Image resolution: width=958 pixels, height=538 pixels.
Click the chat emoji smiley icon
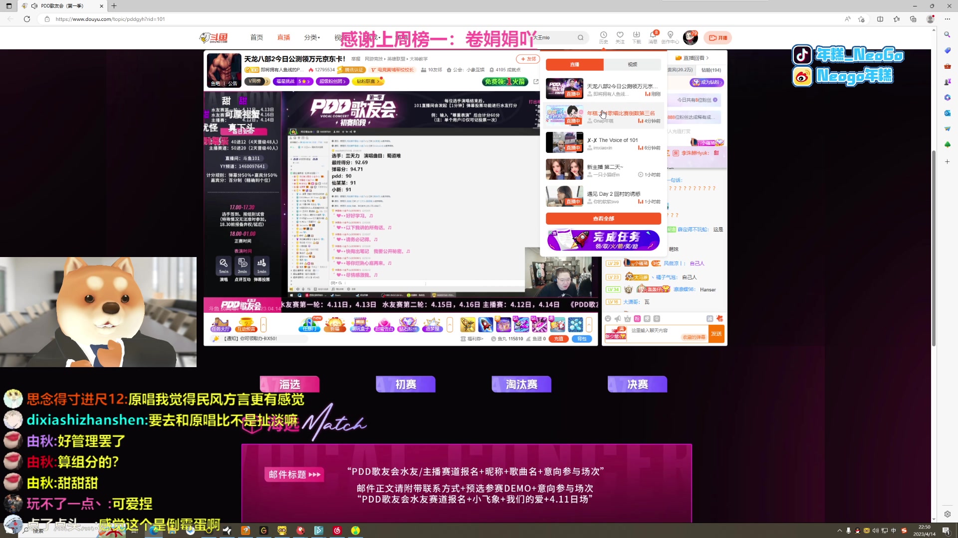click(x=608, y=319)
